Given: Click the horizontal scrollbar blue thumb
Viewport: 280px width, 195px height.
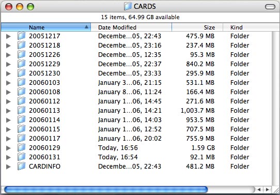Looking at the screenshot, I should [106, 189].
